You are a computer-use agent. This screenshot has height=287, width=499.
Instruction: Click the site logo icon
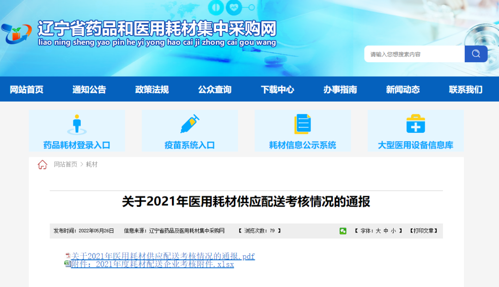tap(17, 34)
